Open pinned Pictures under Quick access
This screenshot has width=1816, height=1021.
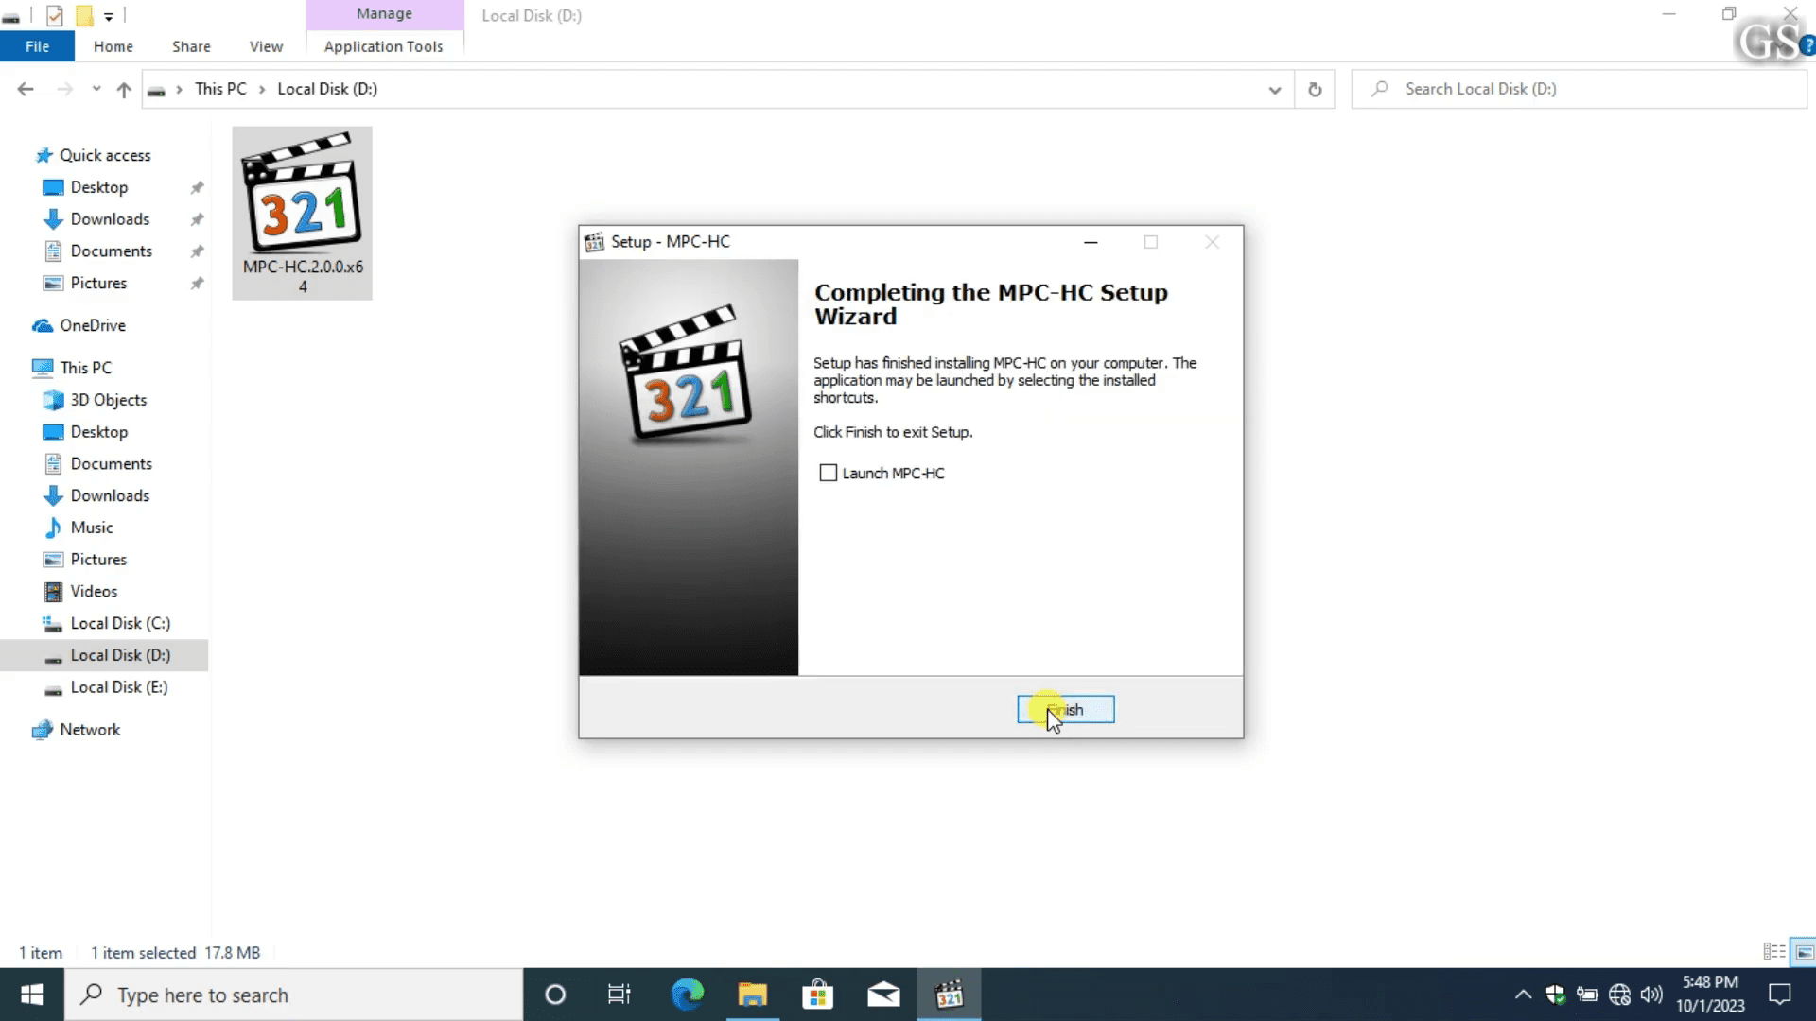click(x=98, y=284)
